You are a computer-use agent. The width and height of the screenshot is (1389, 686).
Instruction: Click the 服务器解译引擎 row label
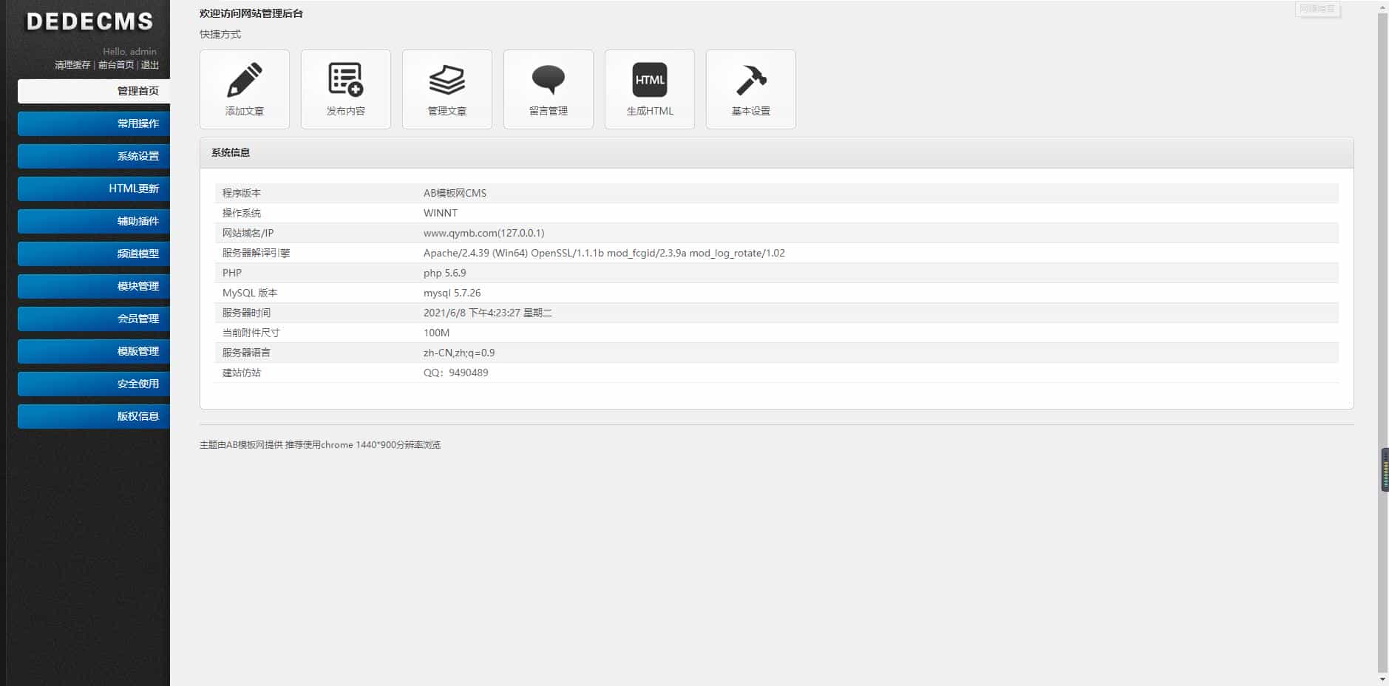coord(256,253)
